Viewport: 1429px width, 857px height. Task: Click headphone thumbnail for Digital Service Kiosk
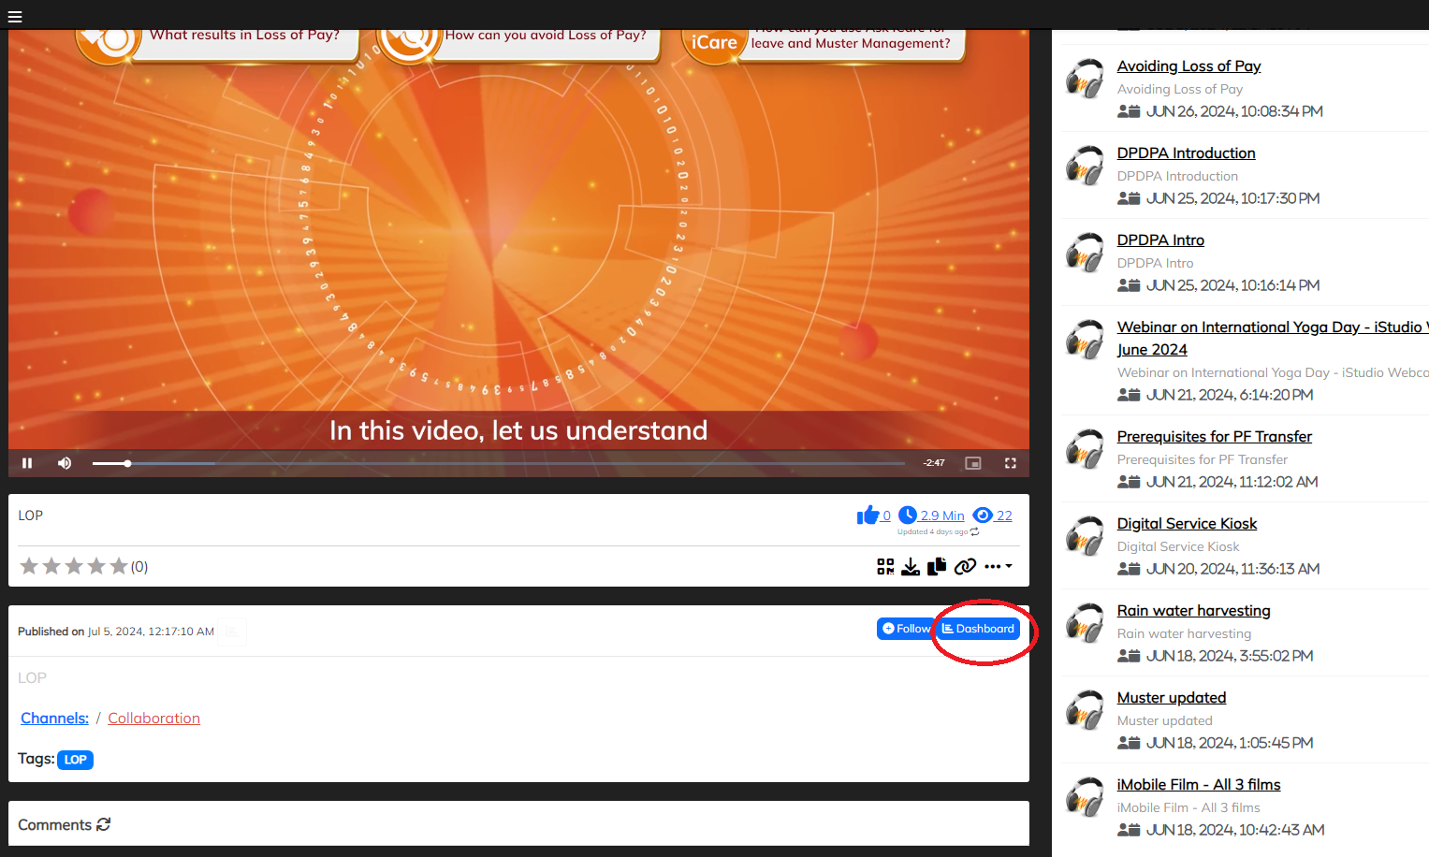click(x=1086, y=536)
